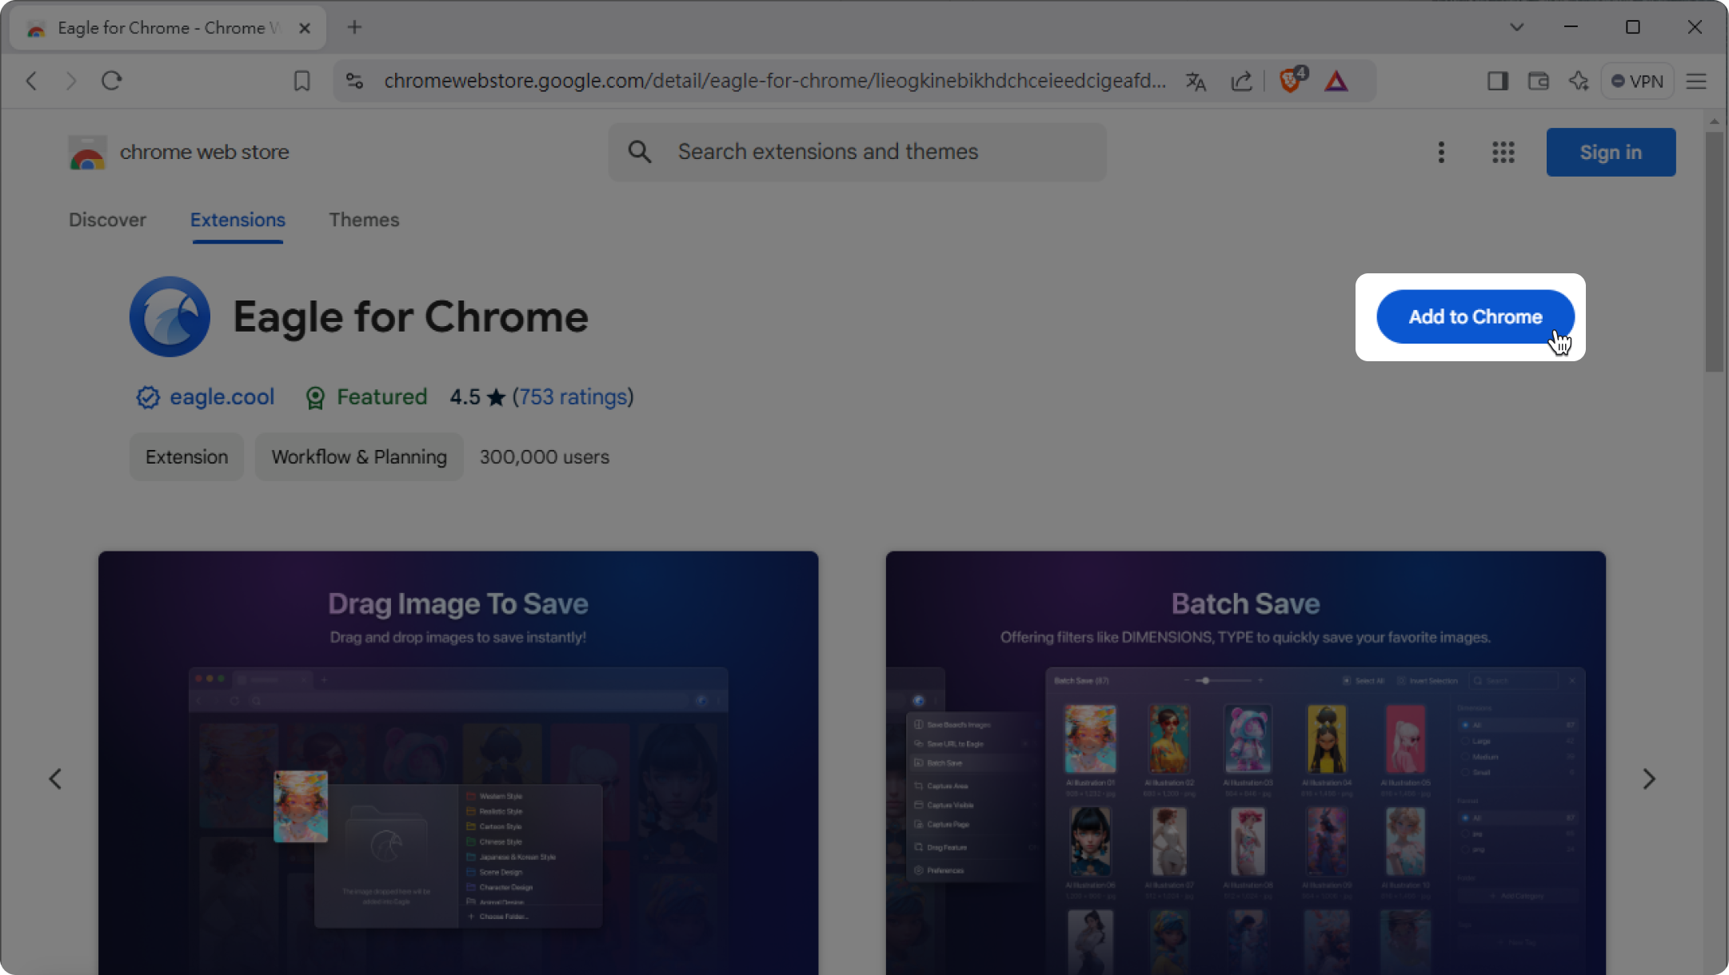Select the Extensions tab
Image resolution: width=1729 pixels, height=975 pixels.
coord(238,220)
